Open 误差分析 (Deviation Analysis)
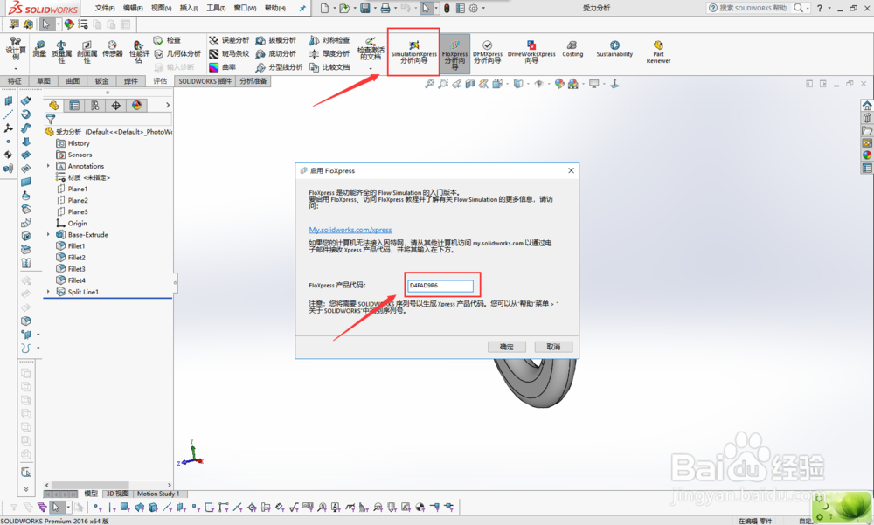874x525 pixels. [x=229, y=40]
